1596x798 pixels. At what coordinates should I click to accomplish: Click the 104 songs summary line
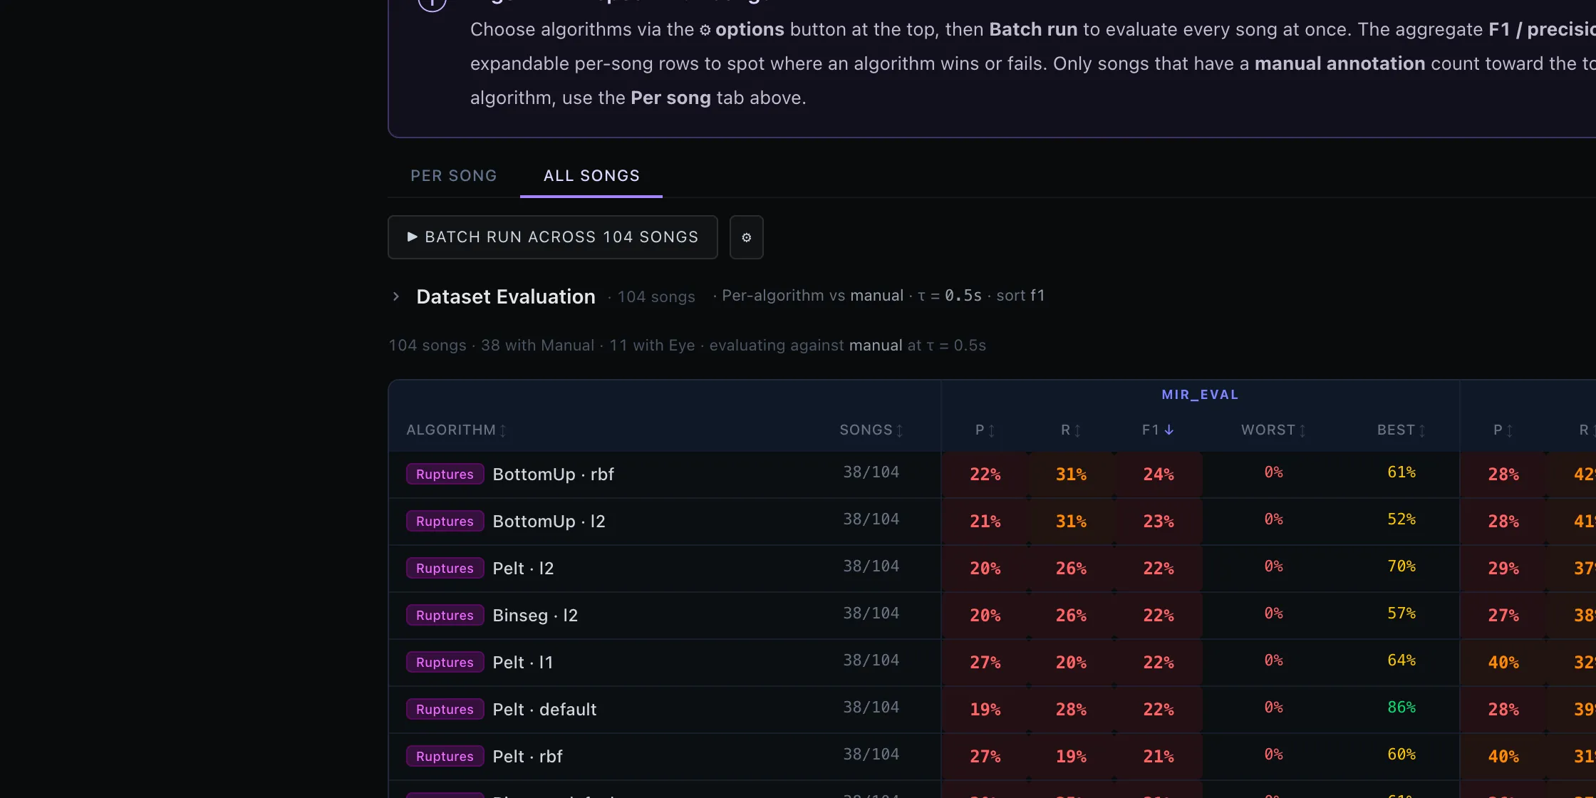687,346
